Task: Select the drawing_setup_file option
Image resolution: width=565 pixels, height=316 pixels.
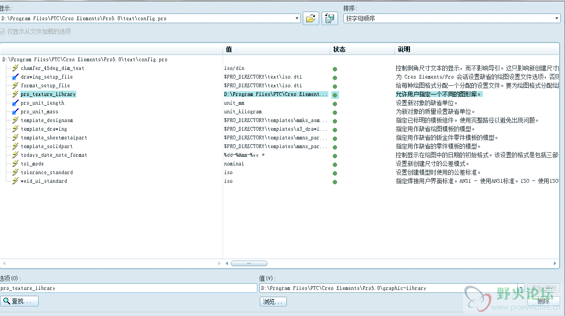Action: [47, 77]
